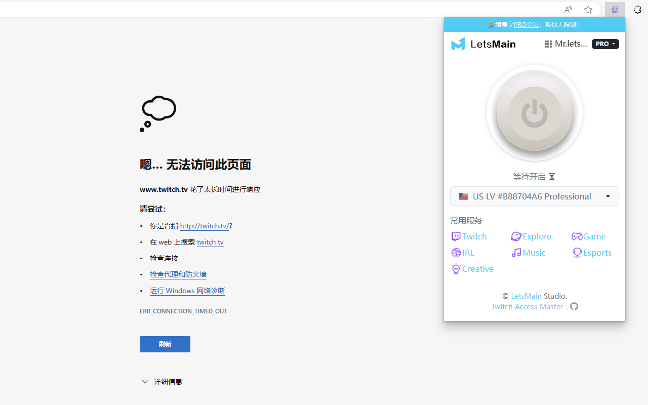Add page to favorites with star icon
Screen dimensions: 648x405
pos(588,10)
